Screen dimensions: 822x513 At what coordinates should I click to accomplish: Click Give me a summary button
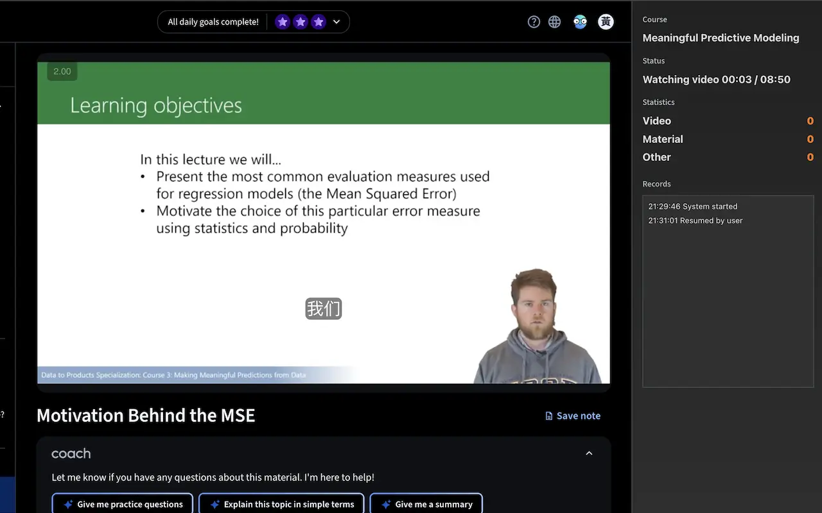(x=426, y=504)
